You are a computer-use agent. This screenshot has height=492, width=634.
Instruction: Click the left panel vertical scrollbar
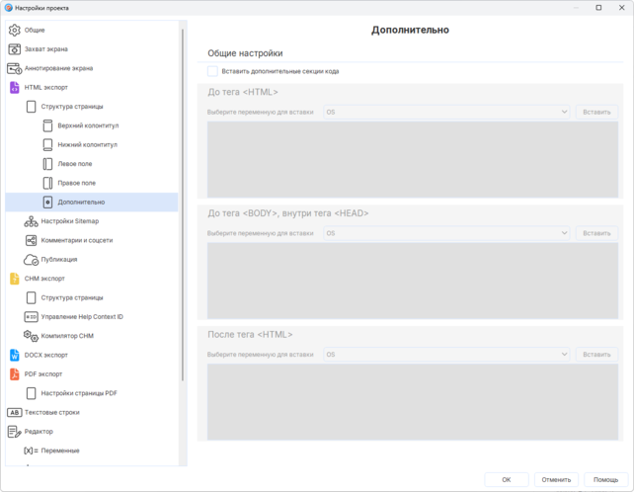(x=183, y=198)
